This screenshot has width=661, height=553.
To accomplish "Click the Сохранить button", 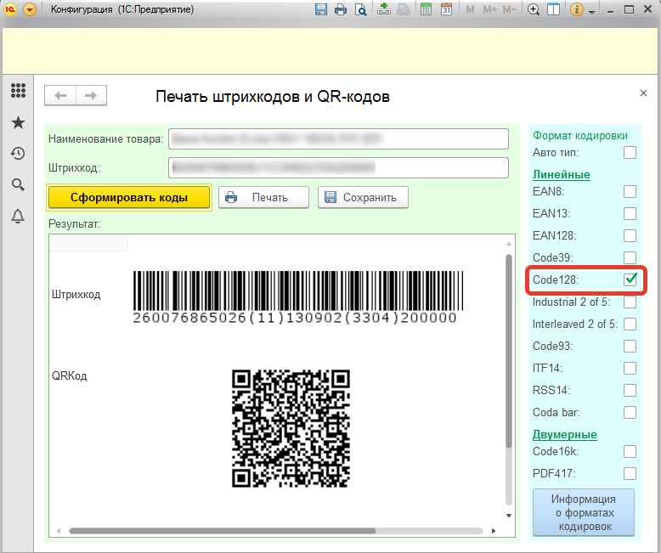I will pyautogui.click(x=363, y=197).
